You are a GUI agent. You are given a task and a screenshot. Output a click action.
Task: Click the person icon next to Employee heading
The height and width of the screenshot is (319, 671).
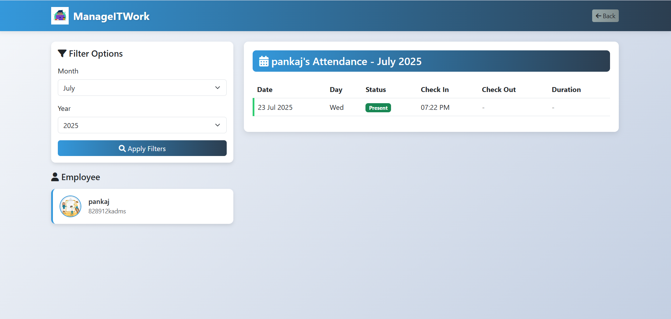55,177
